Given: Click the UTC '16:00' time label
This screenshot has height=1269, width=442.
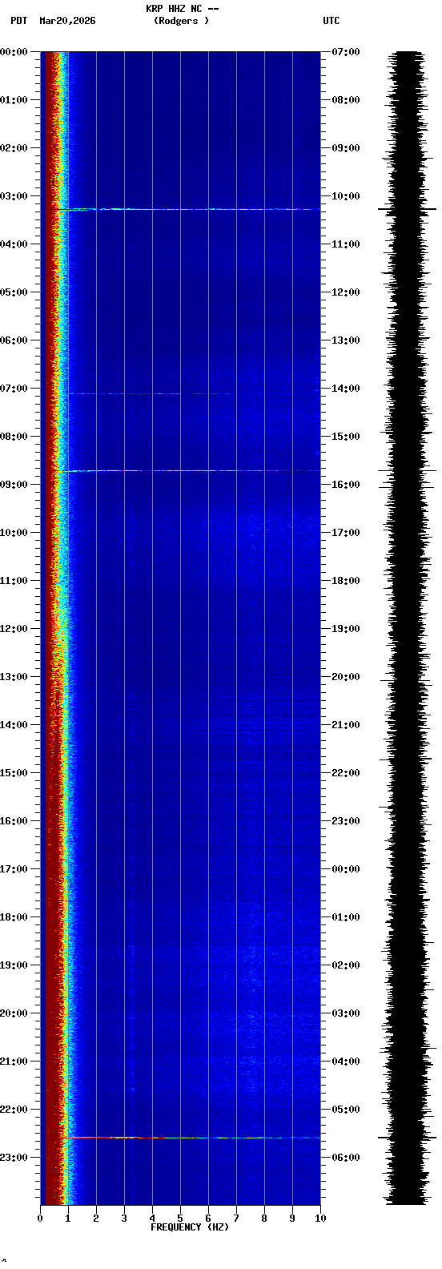Looking at the screenshot, I should pos(346,485).
